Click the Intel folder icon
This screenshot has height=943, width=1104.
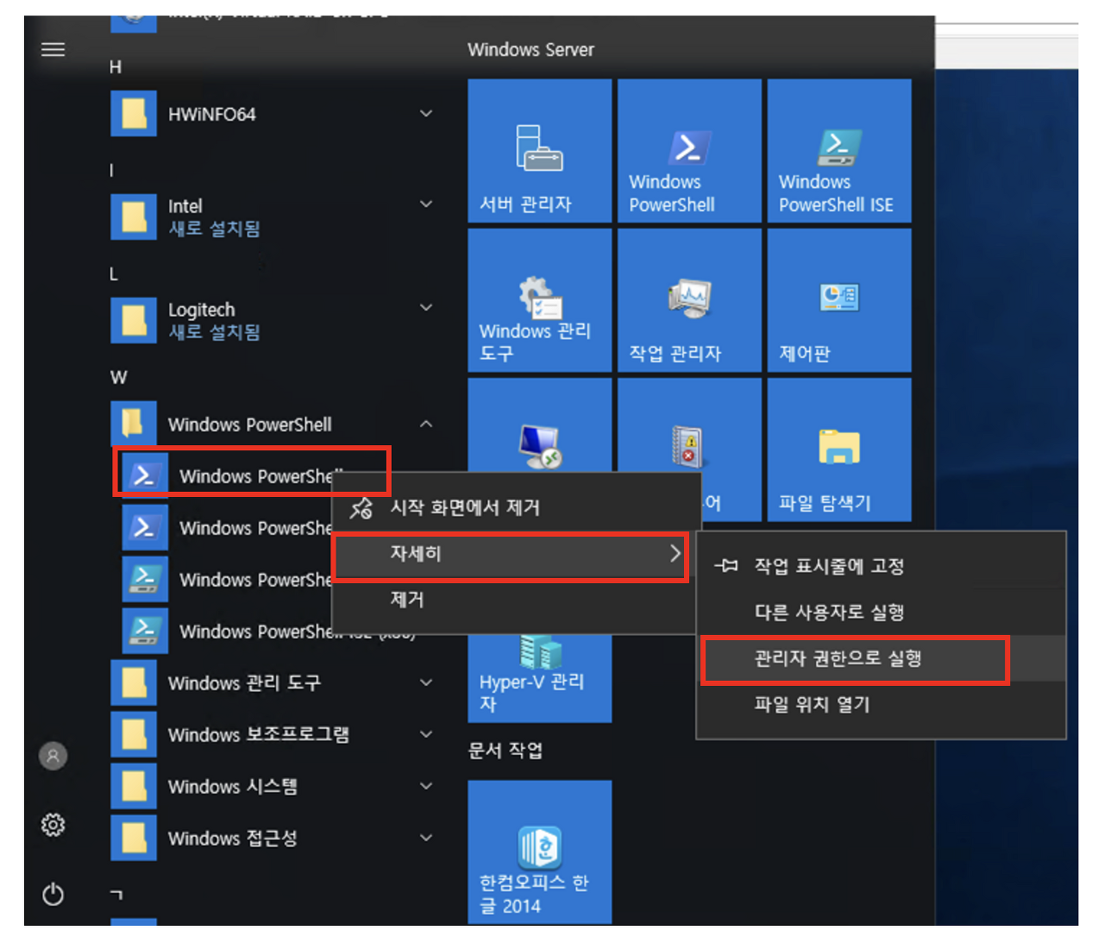pos(134,217)
